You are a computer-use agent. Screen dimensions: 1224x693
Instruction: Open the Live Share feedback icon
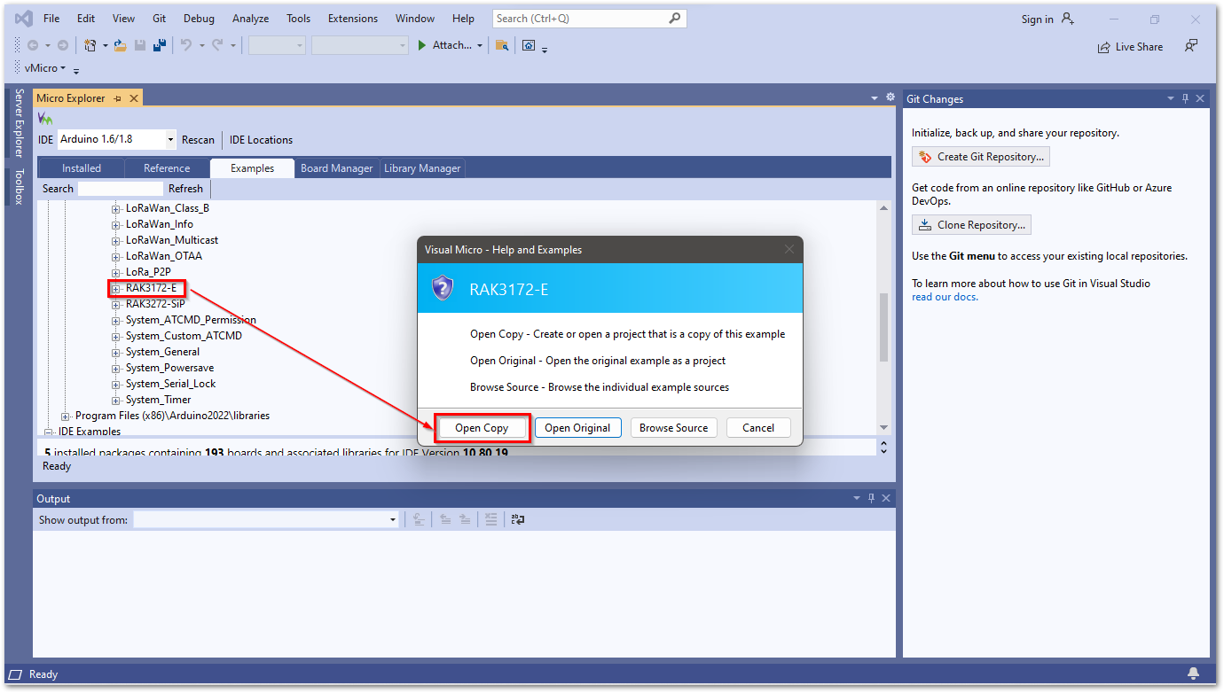(x=1191, y=46)
